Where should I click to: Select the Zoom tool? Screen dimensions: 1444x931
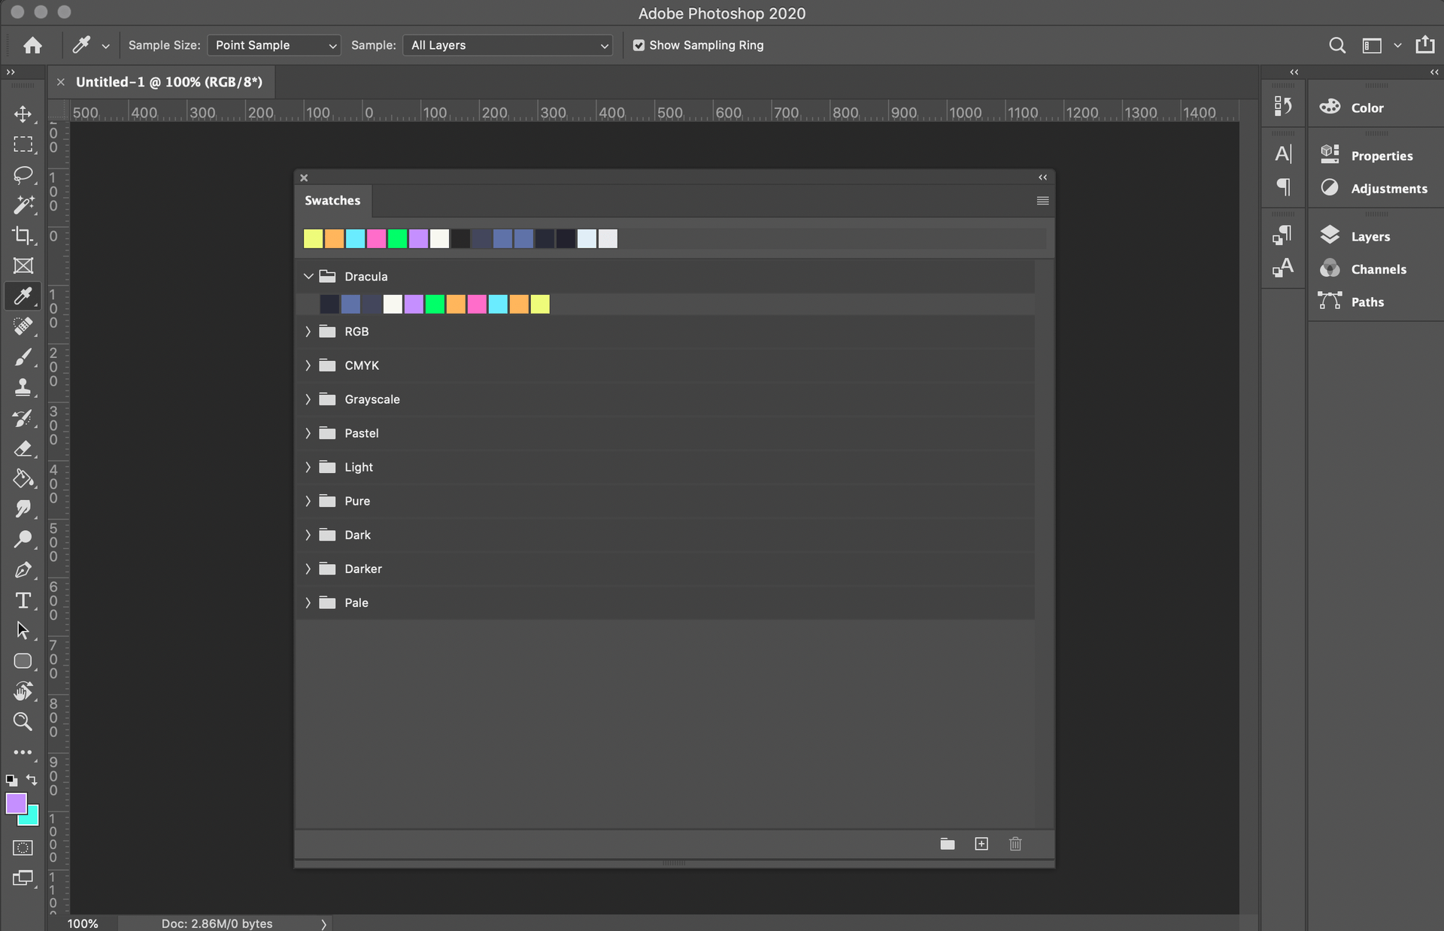point(23,722)
